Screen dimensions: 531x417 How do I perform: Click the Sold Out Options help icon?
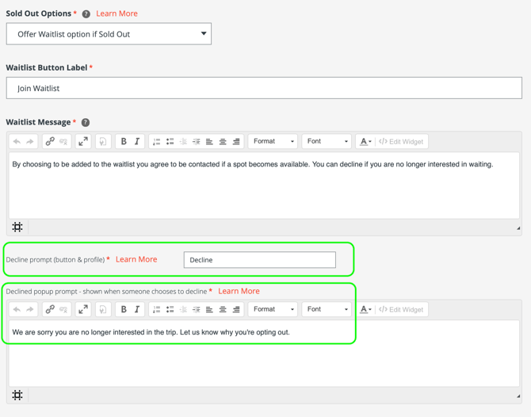point(86,14)
